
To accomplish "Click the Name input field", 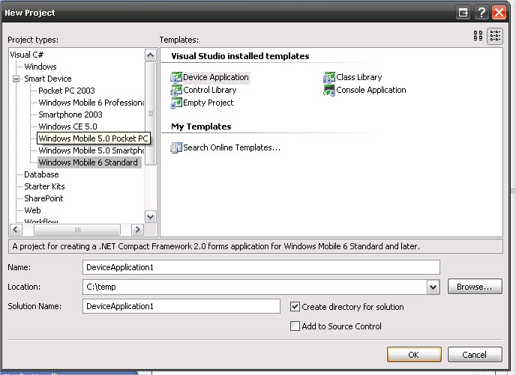I will tap(261, 267).
